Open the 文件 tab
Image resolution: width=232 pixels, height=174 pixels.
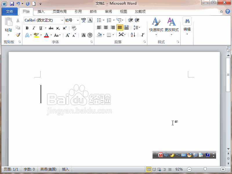click(10, 12)
